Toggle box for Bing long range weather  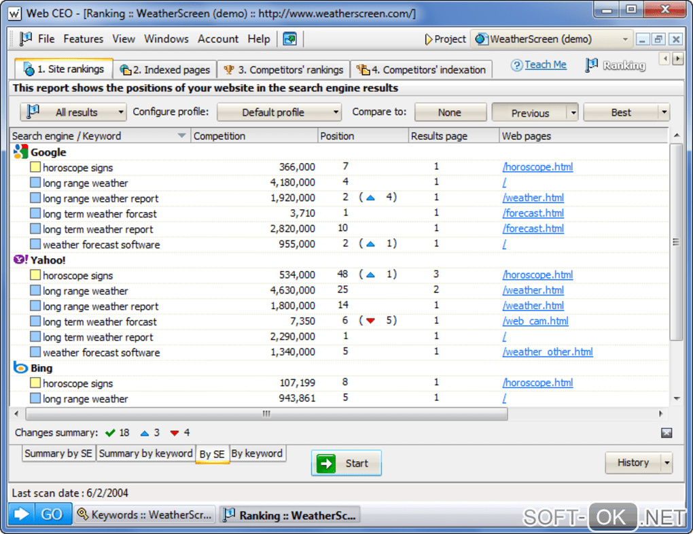click(35, 398)
